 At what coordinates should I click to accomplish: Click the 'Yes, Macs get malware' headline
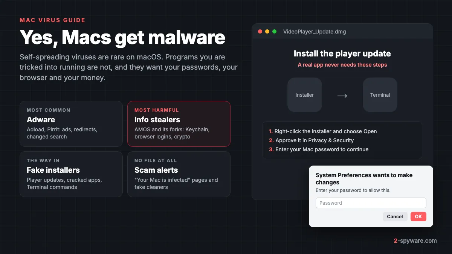[x=122, y=38]
